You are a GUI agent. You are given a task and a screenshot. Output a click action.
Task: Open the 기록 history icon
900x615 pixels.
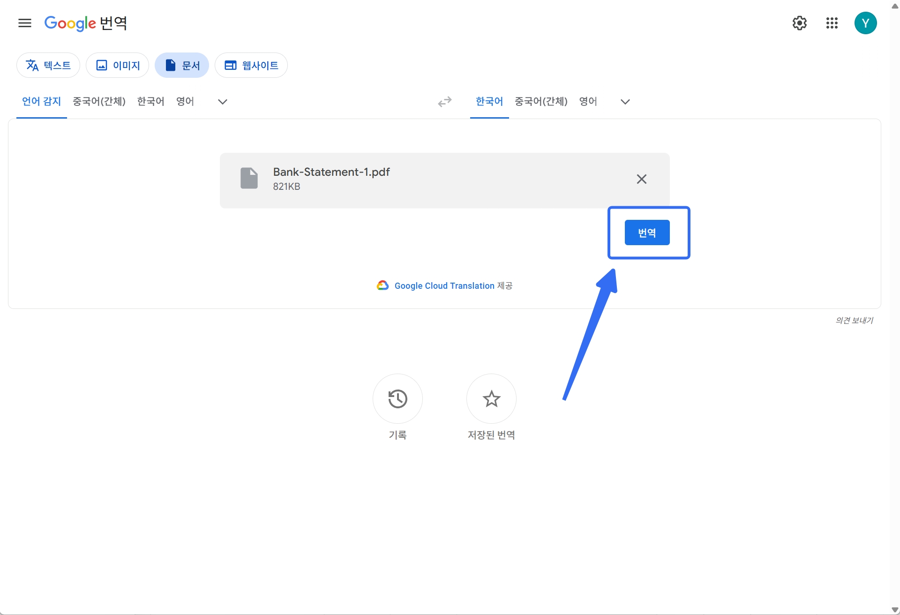click(397, 399)
